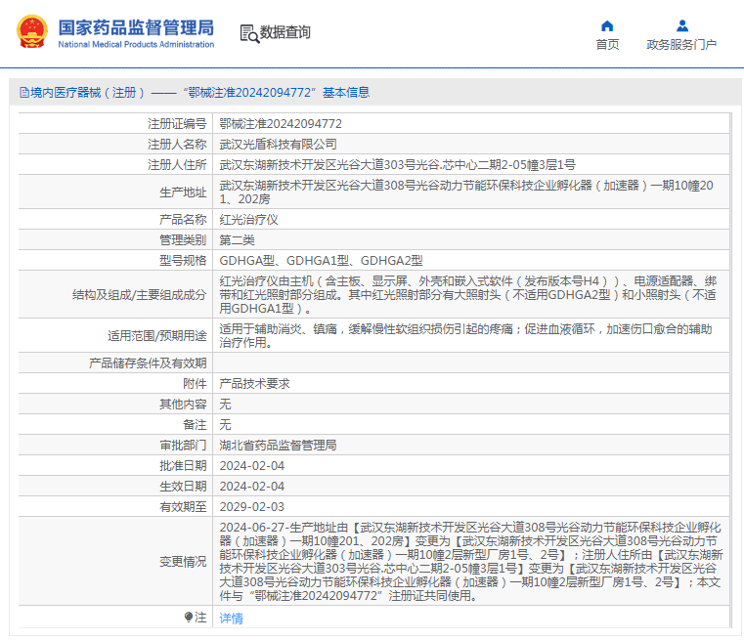Click the government services portal person icon
The width and height of the screenshot is (744, 640).
pyautogui.click(x=682, y=25)
